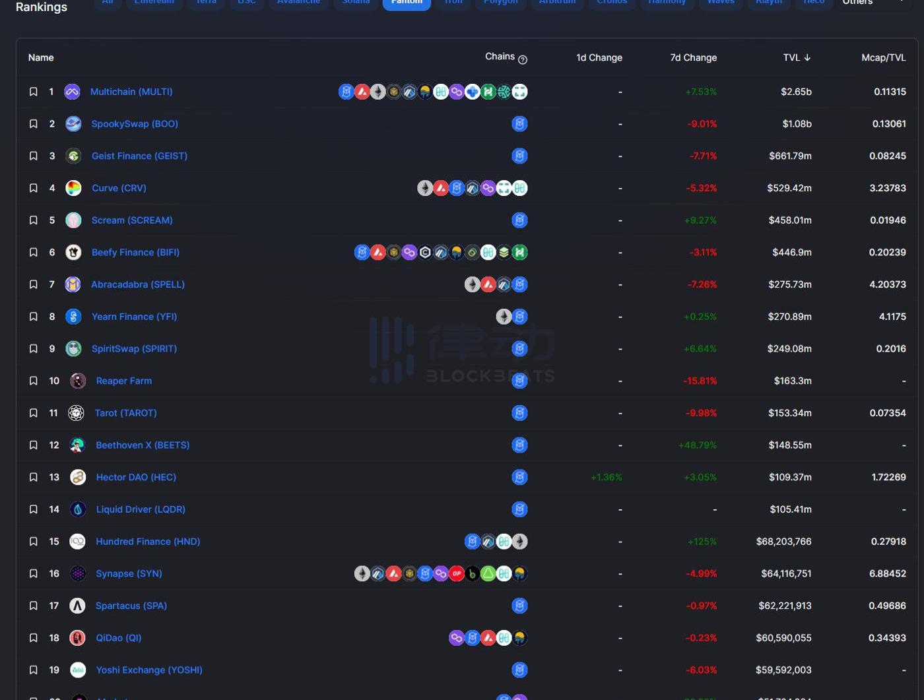Screen dimensions: 924x700
Task: Sort by the 7d Change column
Action: (693, 57)
